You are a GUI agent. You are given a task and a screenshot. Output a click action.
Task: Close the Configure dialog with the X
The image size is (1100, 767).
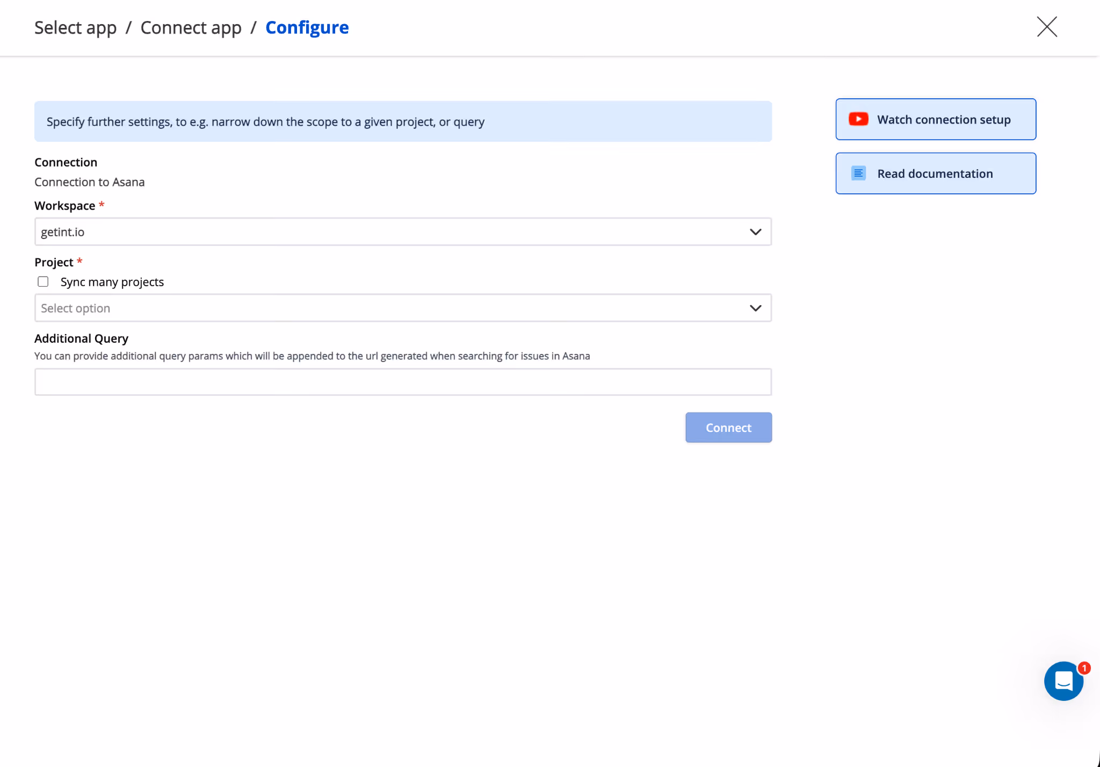[x=1045, y=27]
